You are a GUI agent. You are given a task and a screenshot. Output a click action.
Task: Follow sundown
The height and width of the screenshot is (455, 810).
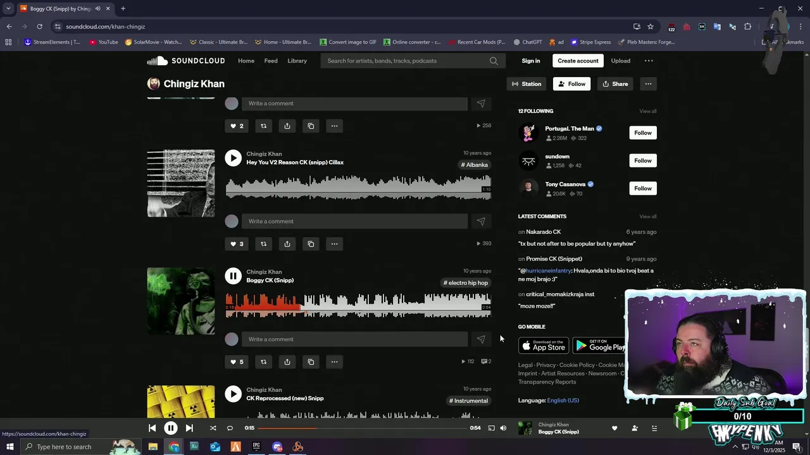coord(643,161)
